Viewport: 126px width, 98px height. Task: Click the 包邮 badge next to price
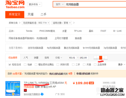point(91,83)
